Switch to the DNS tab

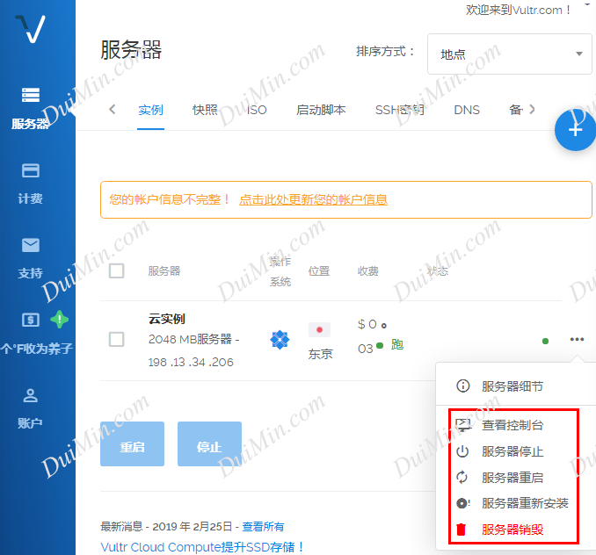467,110
